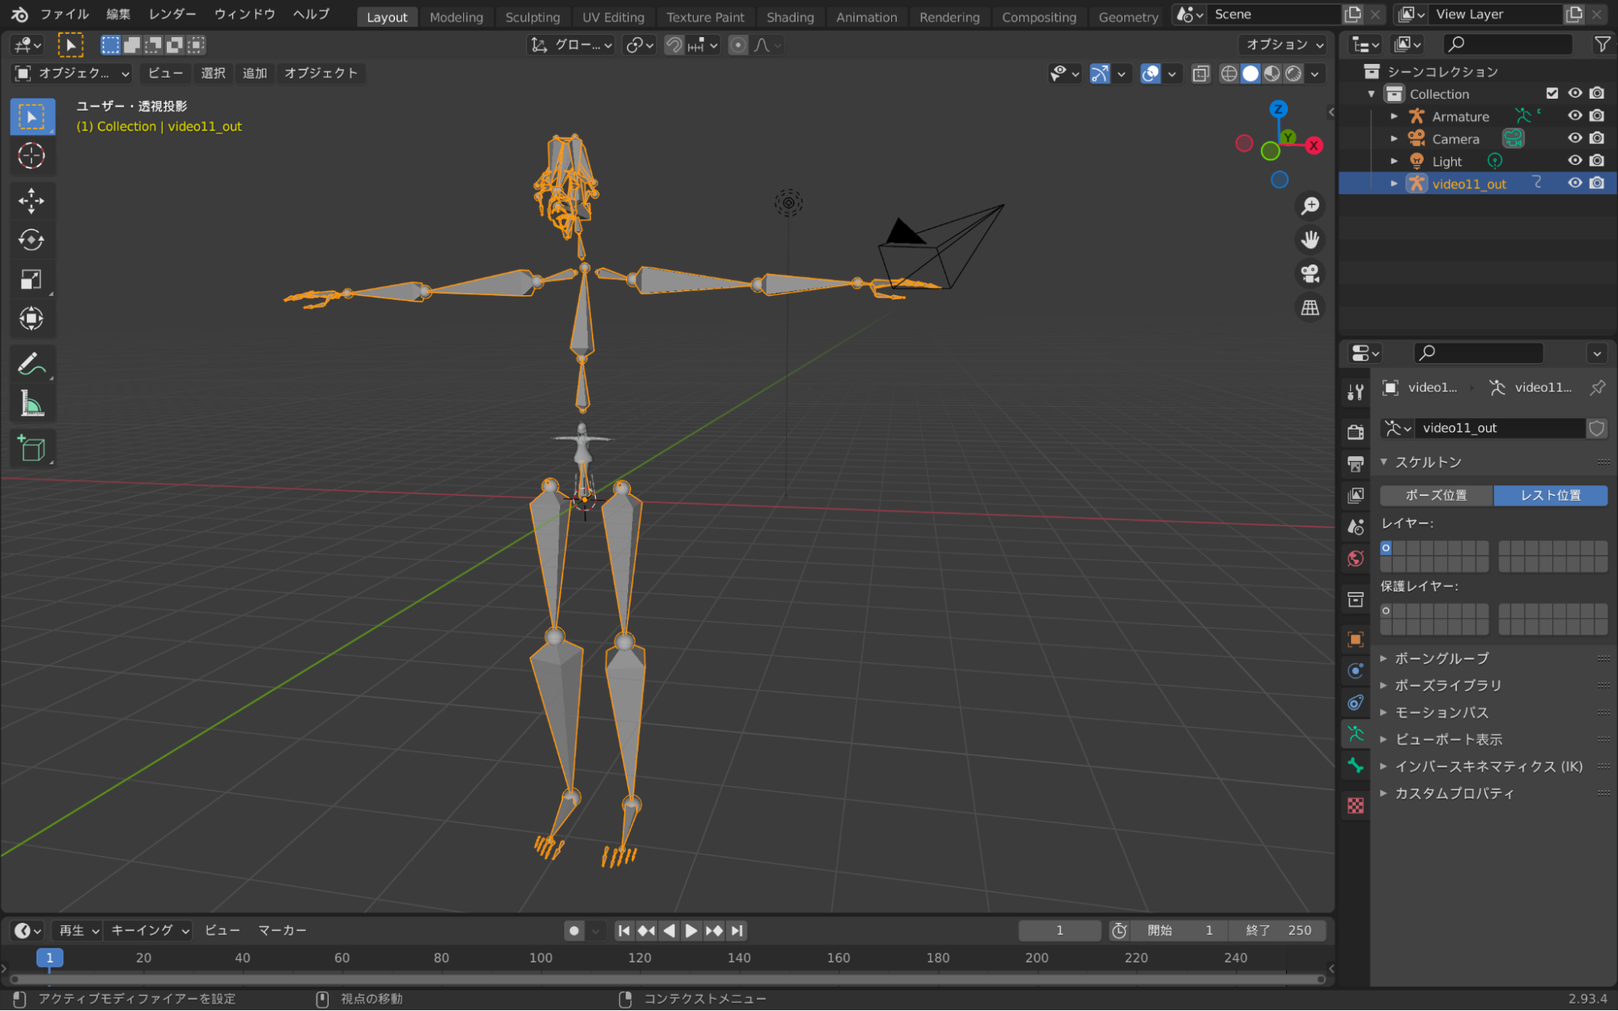1618x1011 pixels.
Task: Open the World properties tab
Action: coord(1356,558)
